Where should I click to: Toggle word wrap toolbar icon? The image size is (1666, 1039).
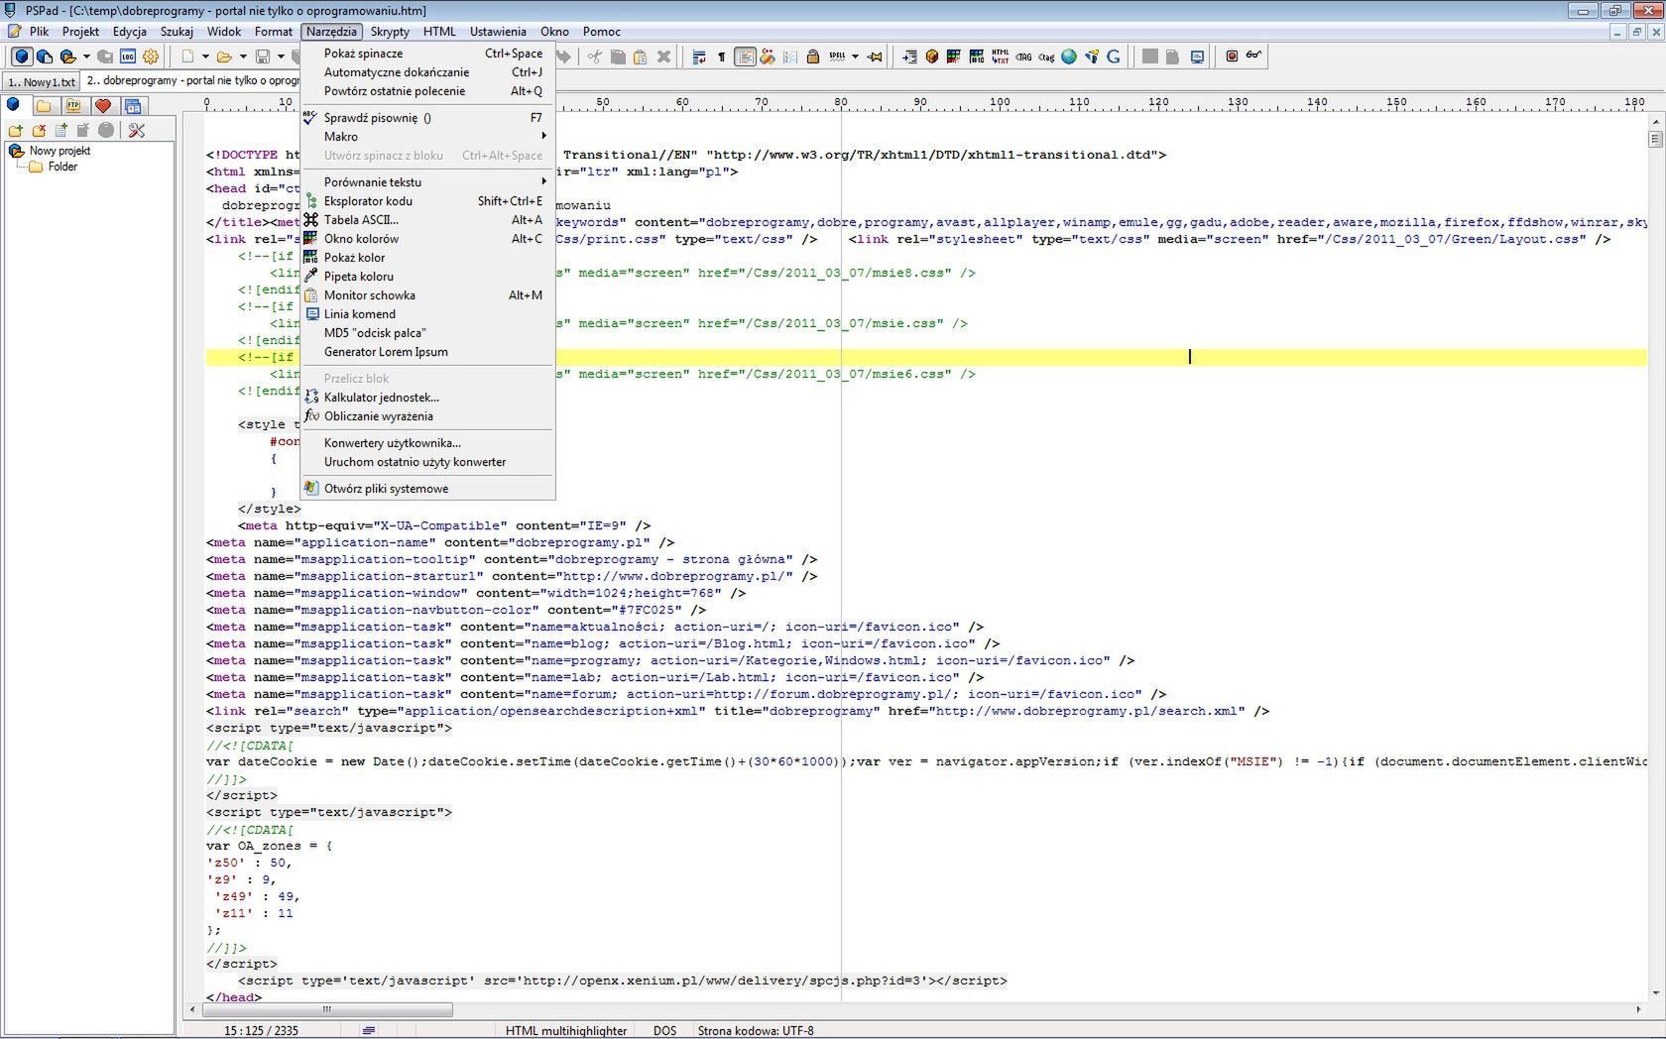pos(699,57)
